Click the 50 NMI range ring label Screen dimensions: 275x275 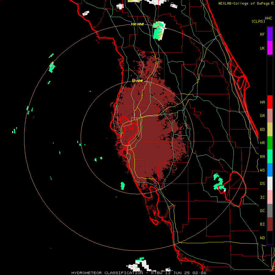point(137,81)
